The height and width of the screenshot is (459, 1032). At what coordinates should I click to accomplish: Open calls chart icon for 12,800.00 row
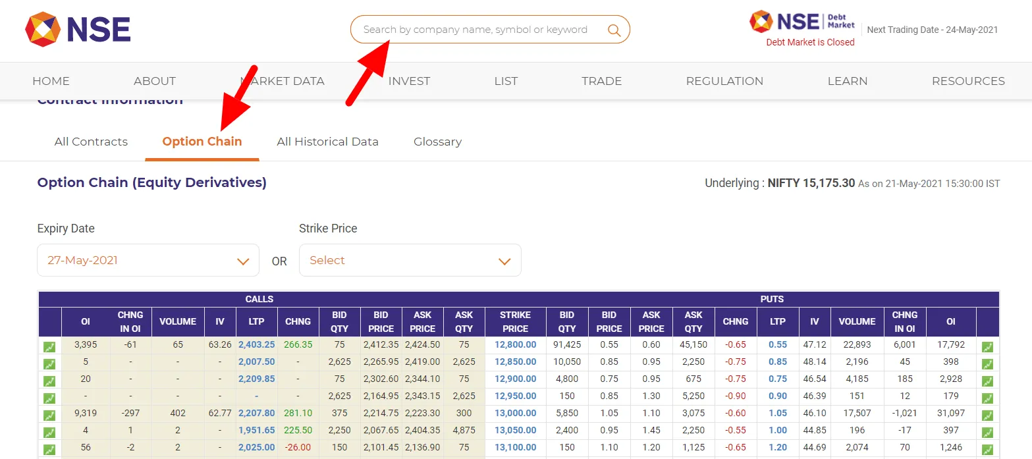tap(49, 346)
